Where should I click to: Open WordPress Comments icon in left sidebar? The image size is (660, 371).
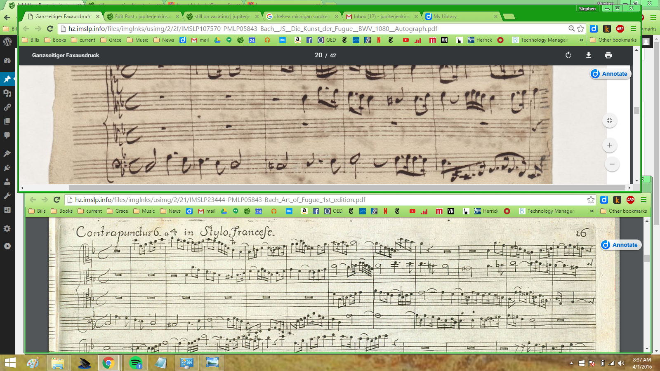coord(7,135)
